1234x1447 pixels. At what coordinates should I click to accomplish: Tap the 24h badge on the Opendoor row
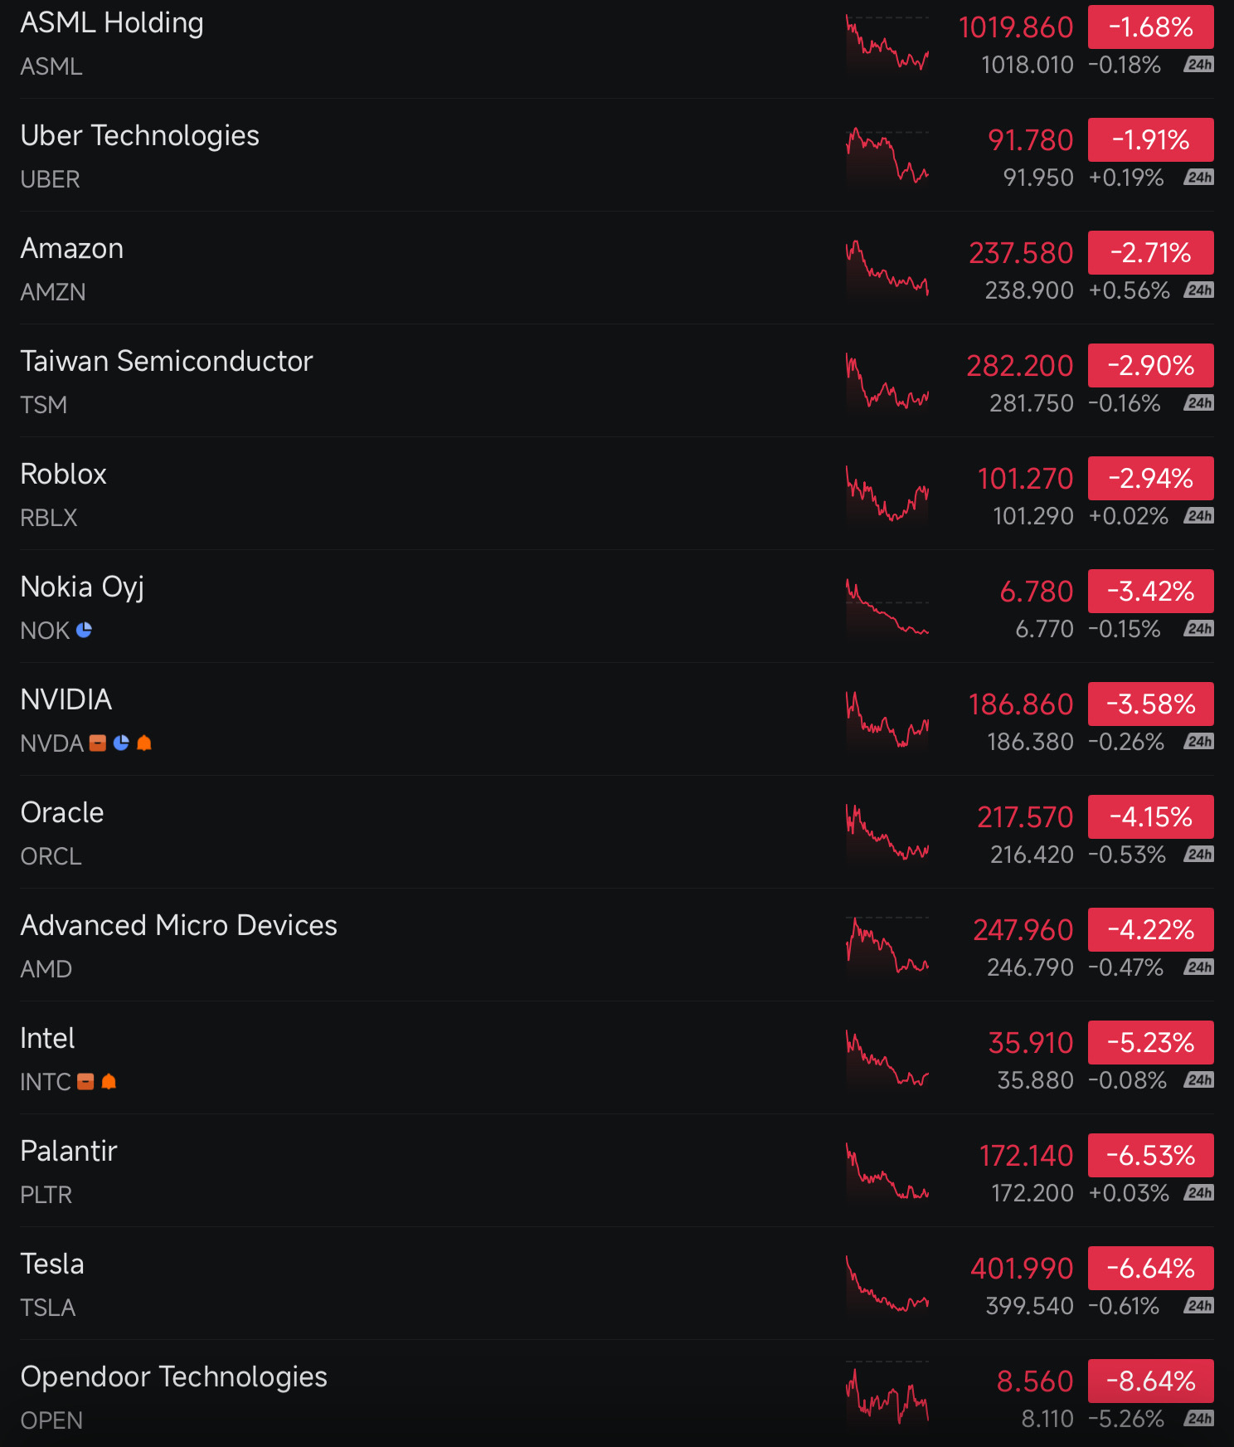[1199, 1418]
